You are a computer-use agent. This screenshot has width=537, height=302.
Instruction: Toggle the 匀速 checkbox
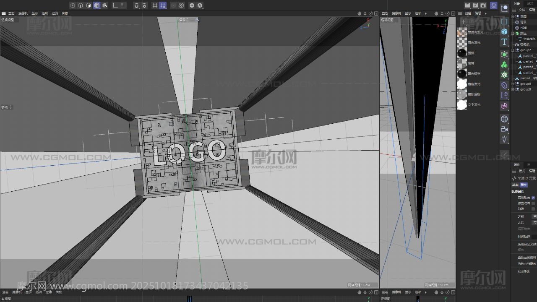[x=533, y=209]
